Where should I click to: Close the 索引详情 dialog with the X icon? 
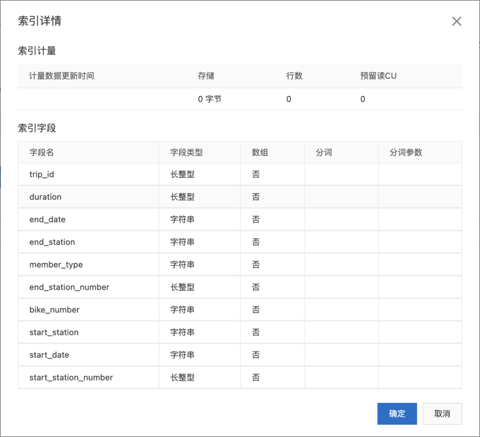(x=456, y=21)
